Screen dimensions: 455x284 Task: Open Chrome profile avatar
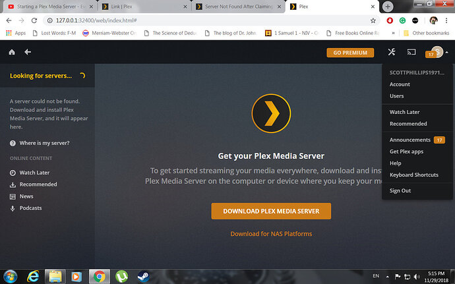433,20
